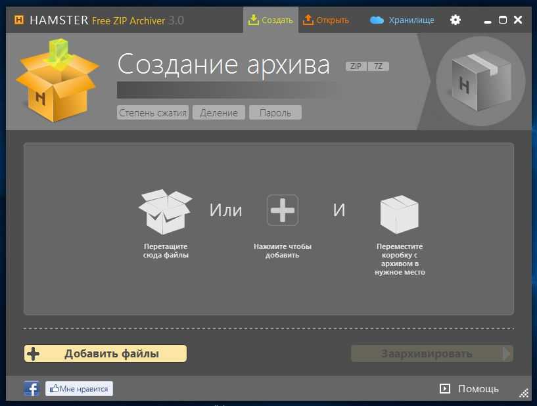
Task: Open the settings gear icon
Action: [x=455, y=20]
